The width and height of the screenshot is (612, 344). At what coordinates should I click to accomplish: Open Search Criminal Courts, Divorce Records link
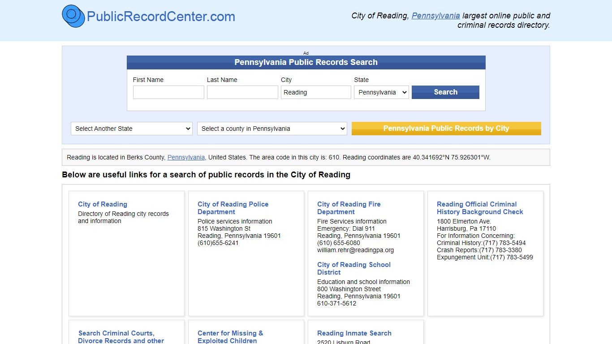tap(121, 337)
